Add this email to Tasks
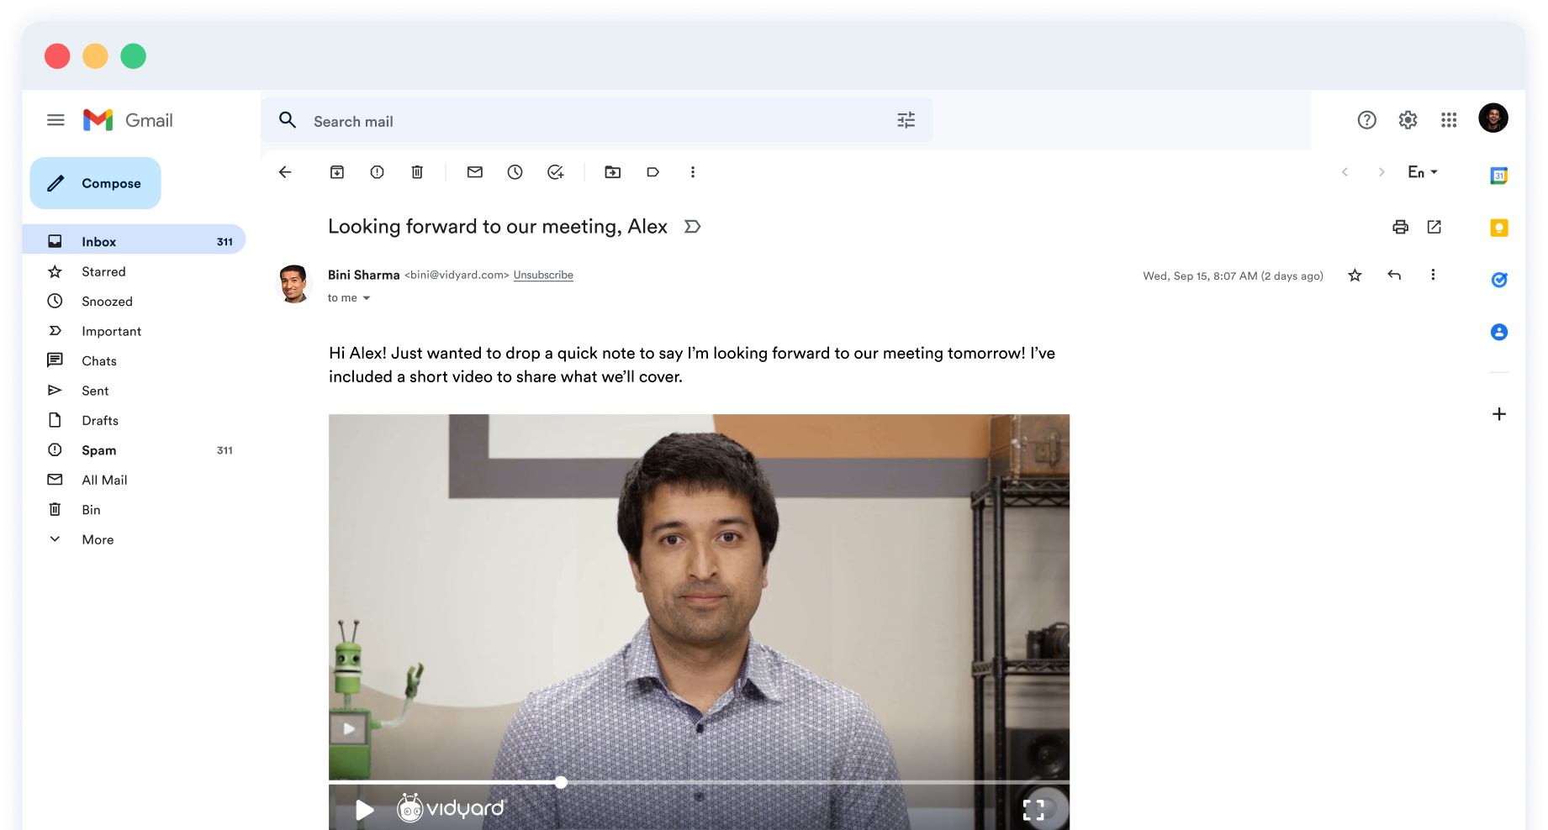The height and width of the screenshot is (830, 1548). click(555, 172)
